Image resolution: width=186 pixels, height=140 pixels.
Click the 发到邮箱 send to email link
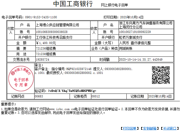(x=150, y=128)
